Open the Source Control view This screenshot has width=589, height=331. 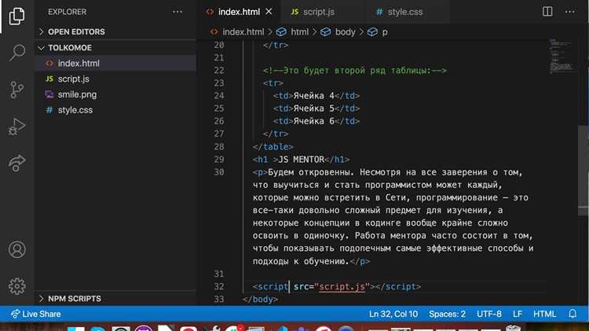[x=16, y=89]
